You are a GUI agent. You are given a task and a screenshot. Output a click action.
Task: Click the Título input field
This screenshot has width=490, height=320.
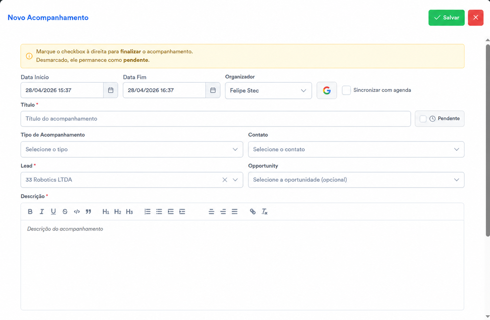(x=216, y=119)
